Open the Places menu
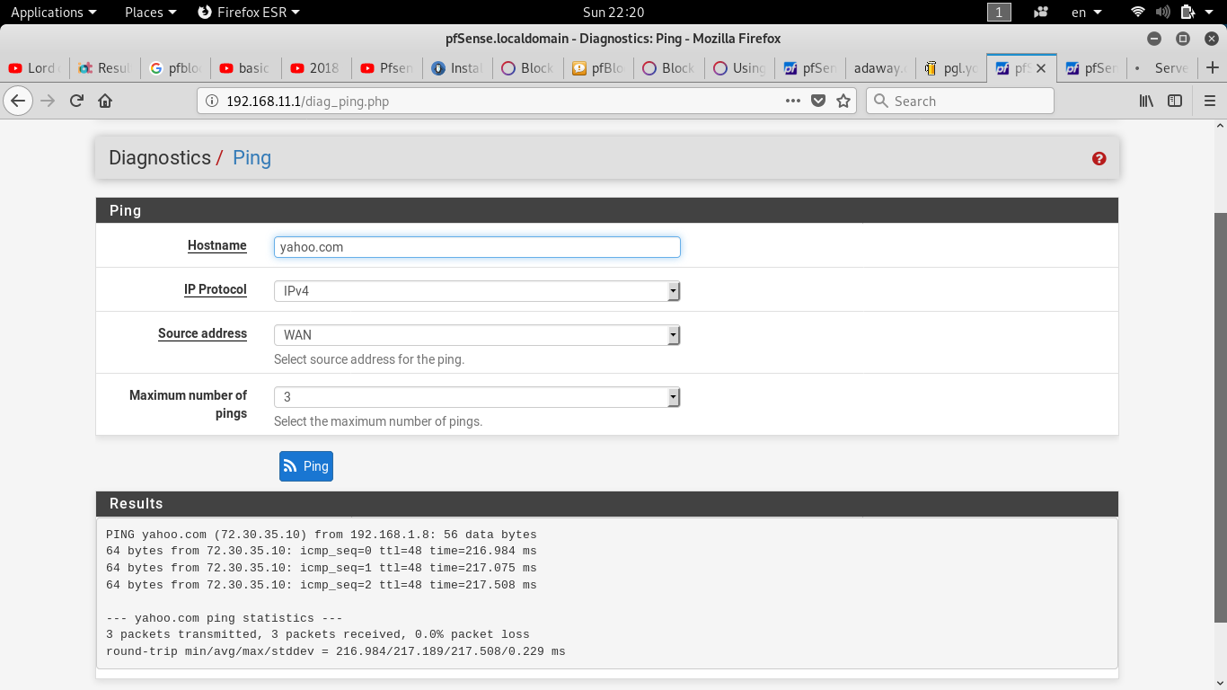 150,12
